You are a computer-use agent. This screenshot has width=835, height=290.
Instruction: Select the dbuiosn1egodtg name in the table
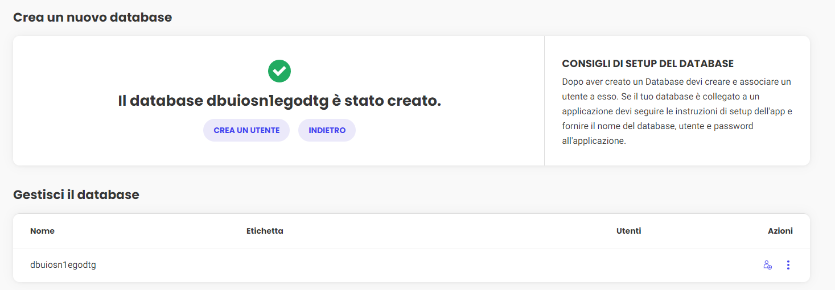pyautogui.click(x=63, y=265)
